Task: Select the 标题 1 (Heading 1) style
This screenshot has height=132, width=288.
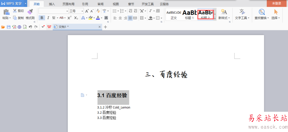Action: click(x=189, y=14)
